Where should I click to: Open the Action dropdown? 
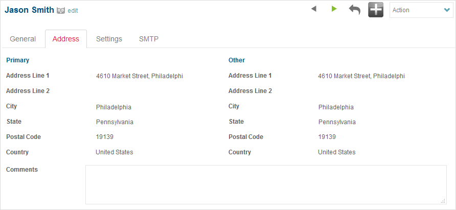[x=421, y=10]
